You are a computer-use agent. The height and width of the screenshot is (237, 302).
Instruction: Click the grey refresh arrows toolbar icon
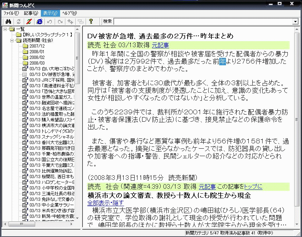pos(18,21)
